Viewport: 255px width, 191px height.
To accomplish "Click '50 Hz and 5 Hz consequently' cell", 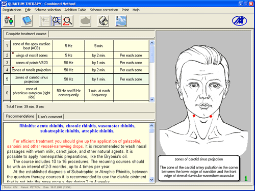I will tap(69, 93).
